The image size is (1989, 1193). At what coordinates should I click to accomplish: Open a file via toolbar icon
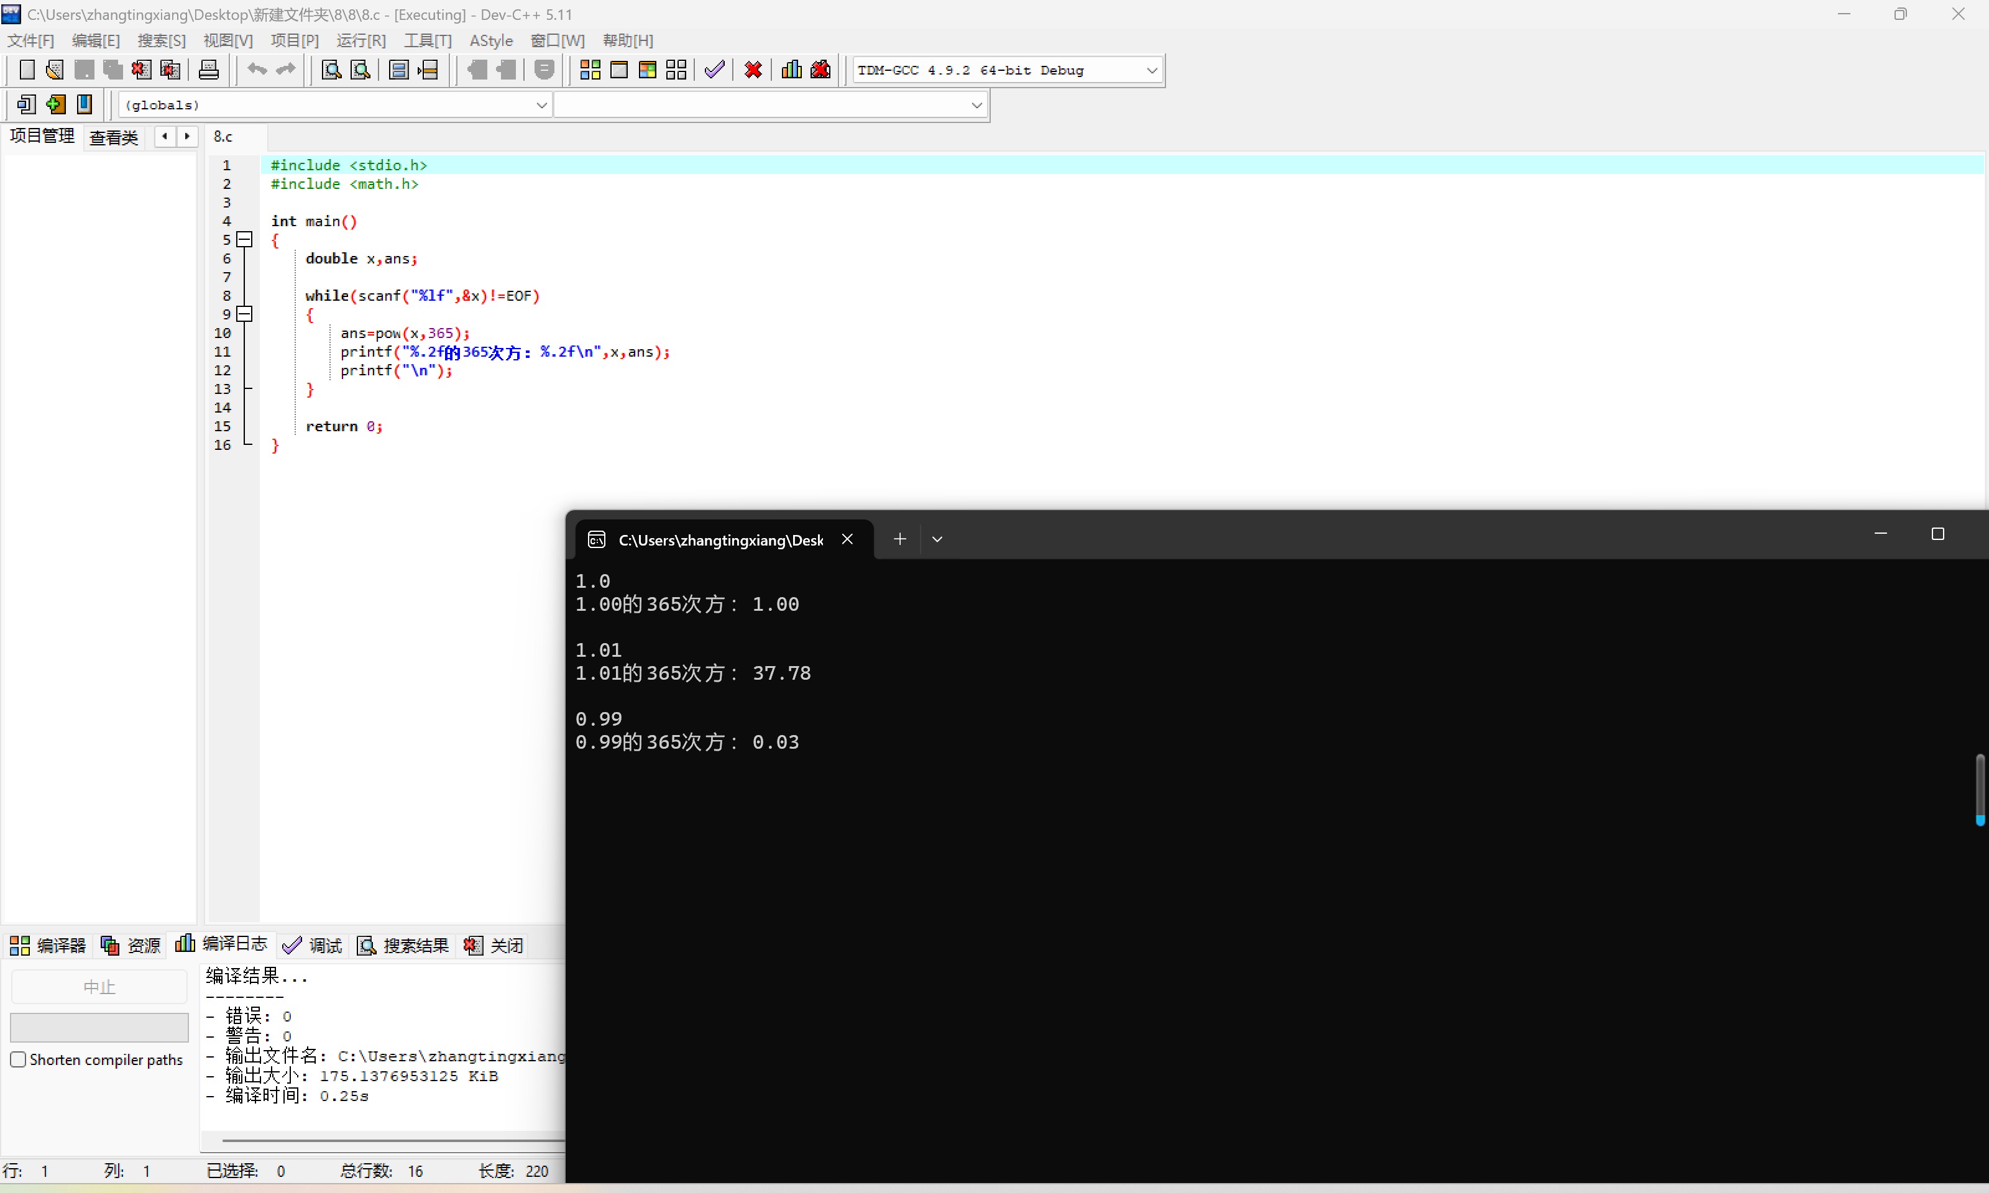pyautogui.click(x=55, y=70)
